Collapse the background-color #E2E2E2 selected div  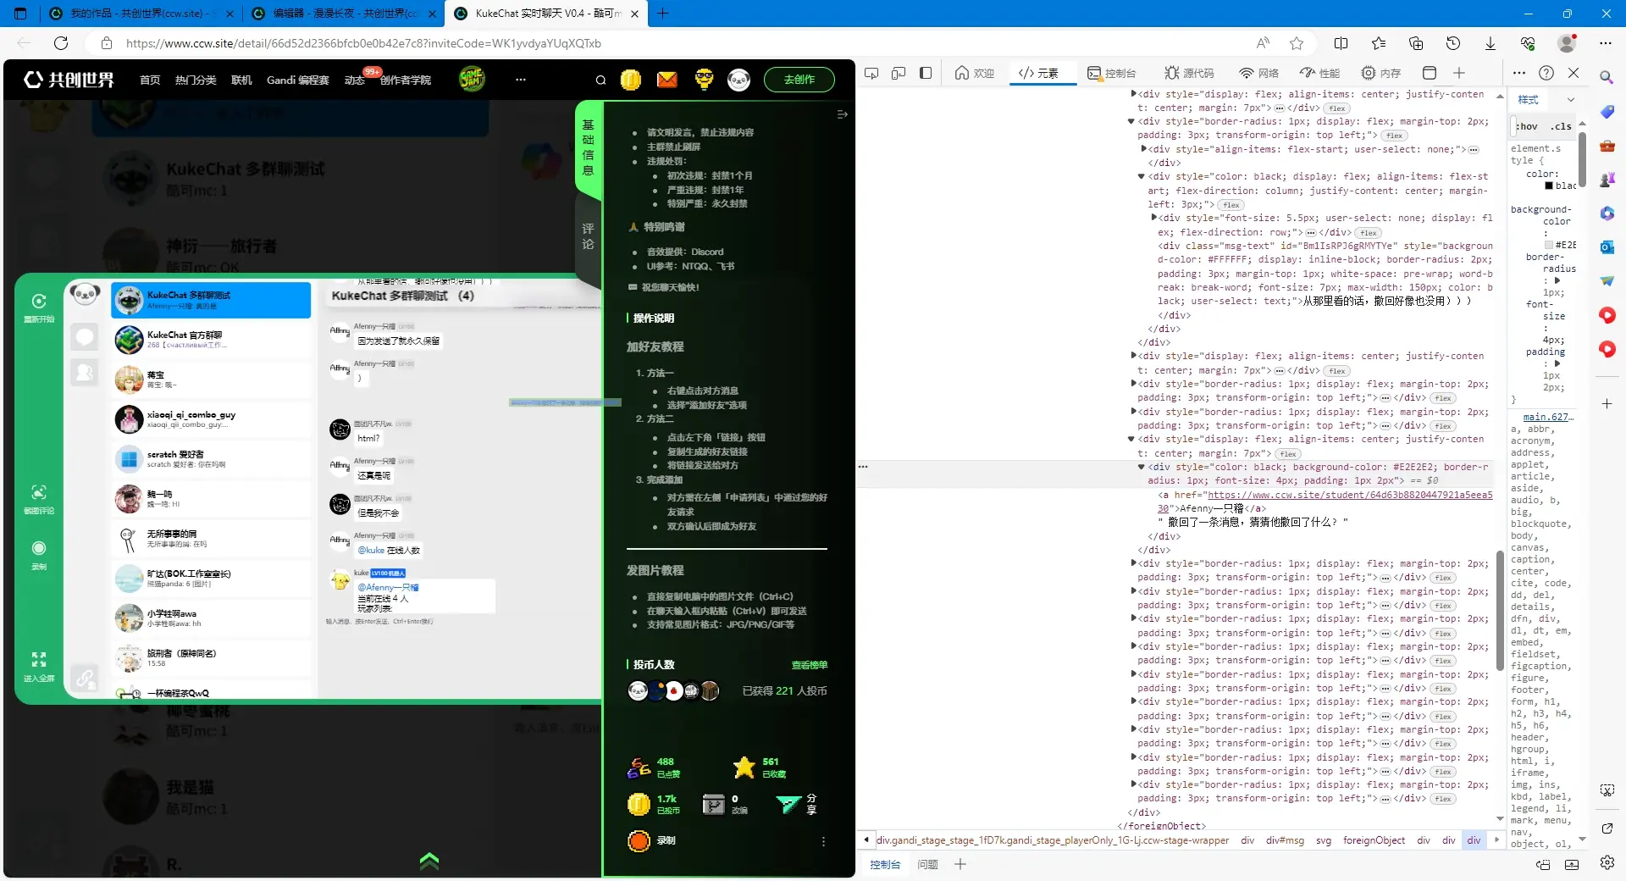tap(1141, 467)
